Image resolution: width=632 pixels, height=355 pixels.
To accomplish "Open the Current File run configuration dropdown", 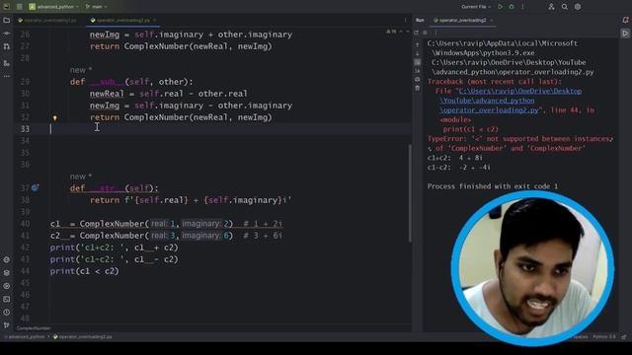I will pos(476,7).
